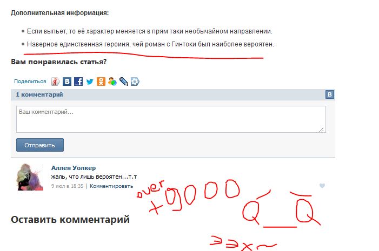Open Аллен Уолкер's profile name link
Viewport: 379px width, 251px height.
click(74, 168)
